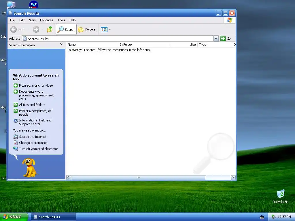Open the Favorites menu
Screen dimensions: 295x221
coord(46,20)
